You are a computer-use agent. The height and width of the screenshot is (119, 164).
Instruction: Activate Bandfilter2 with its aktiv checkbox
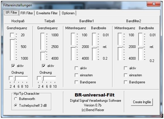click(x=126, y=68)
